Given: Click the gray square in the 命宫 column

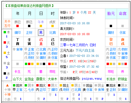Looking at the screenshot, I should (122, 26).
